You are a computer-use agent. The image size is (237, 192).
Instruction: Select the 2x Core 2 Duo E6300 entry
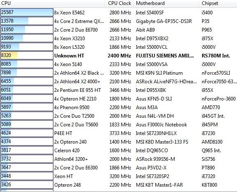pos(76,167)
